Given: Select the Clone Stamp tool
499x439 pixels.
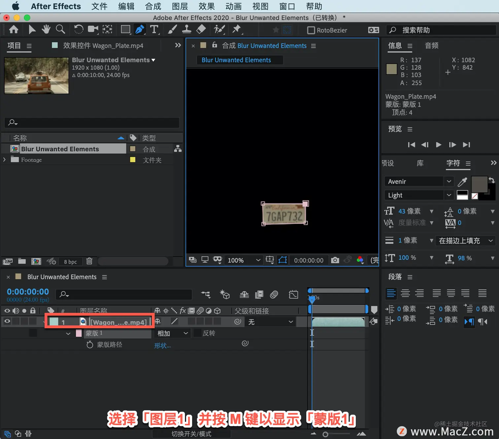Looking at the screenshot, I should [186, 30].
